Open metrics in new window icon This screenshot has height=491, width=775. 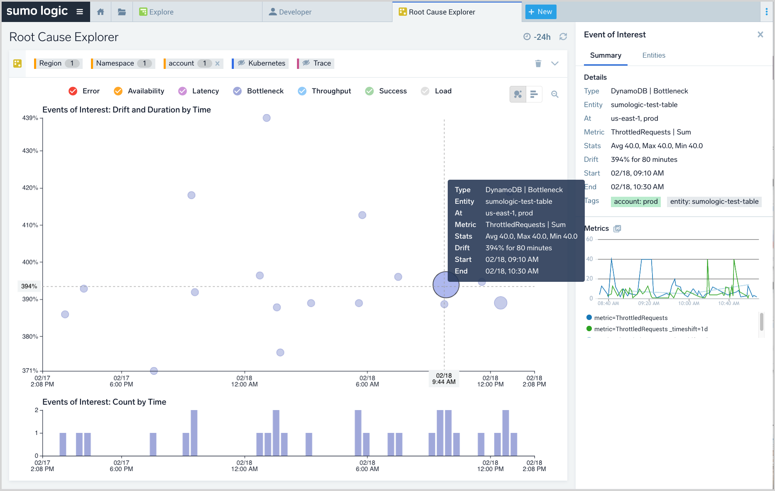pyautogui.click(x=617, y=229)
